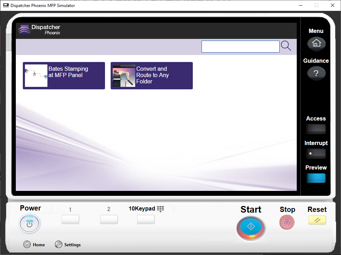Tap hardware key 1
The width and height of the screenshot is (341, 255).
(x=70, y=219)
